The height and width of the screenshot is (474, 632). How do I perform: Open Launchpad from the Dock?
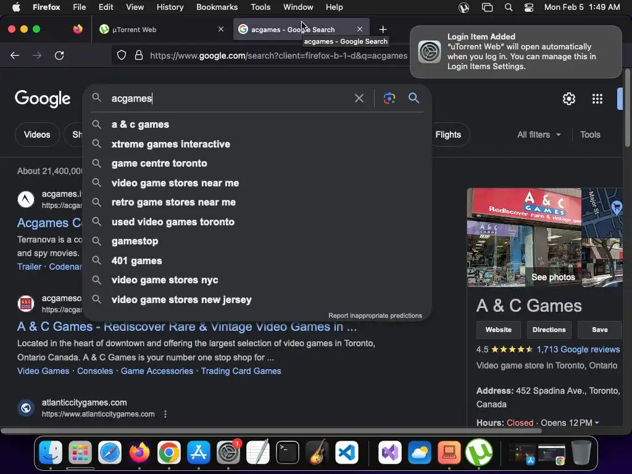80,452
